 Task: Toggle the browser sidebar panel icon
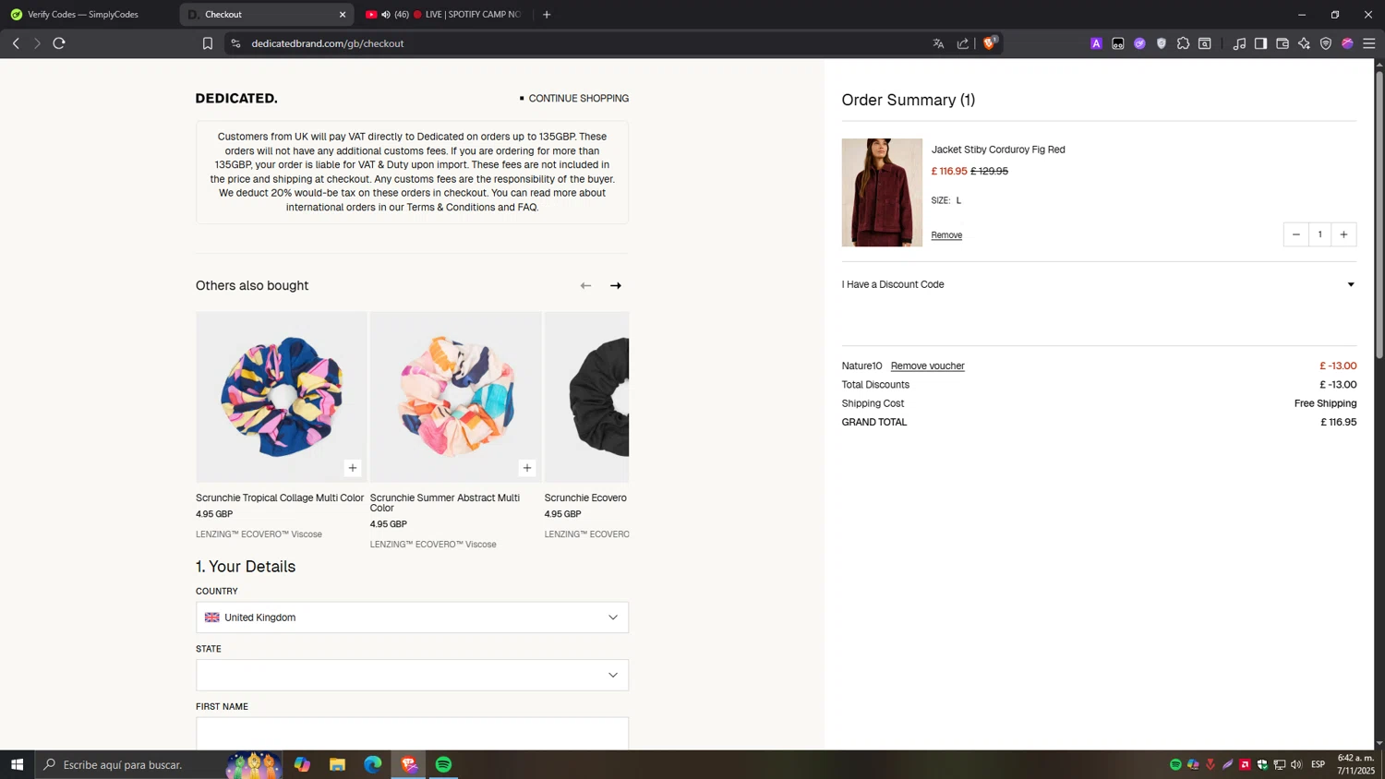[x=1260, y=43]
